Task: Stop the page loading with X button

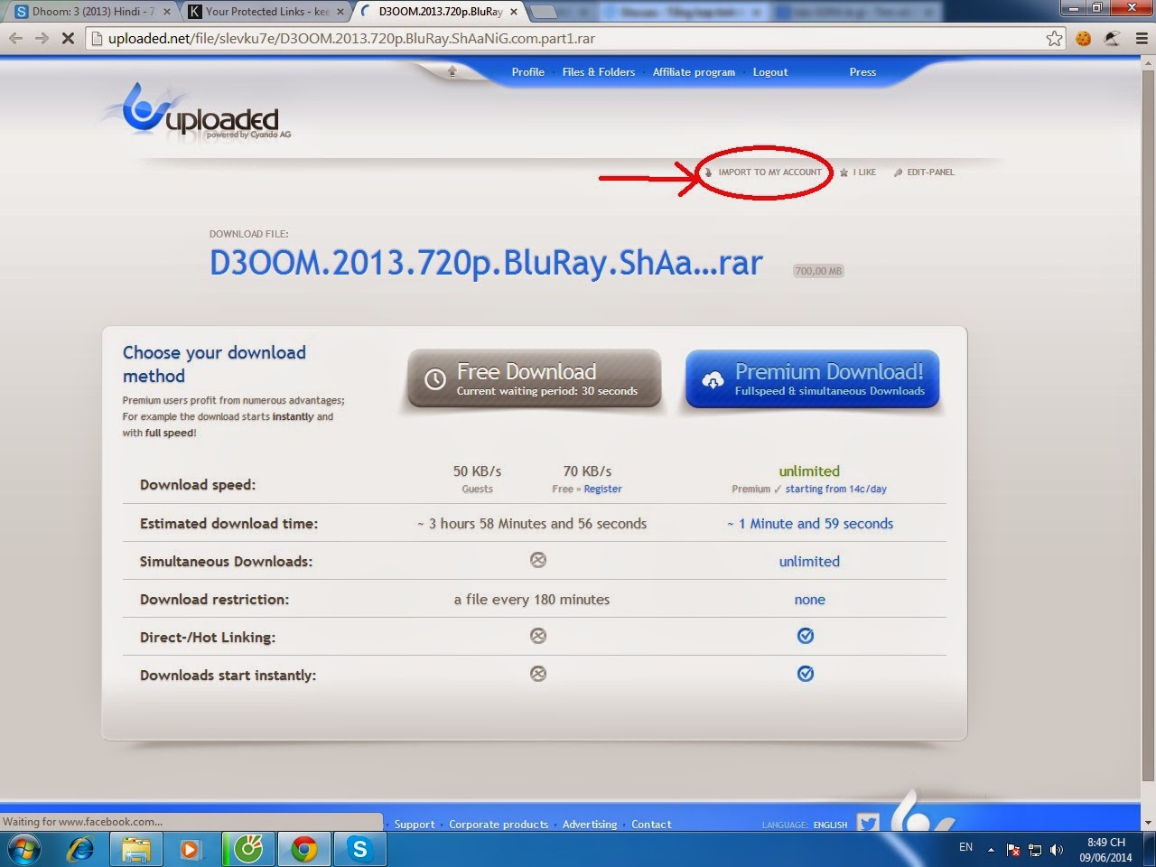Action: point(68,38)
